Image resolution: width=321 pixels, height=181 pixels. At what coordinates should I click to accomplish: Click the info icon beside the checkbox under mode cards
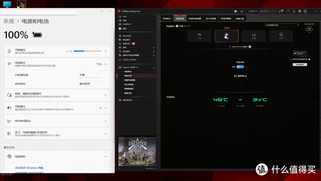(250, 47)
